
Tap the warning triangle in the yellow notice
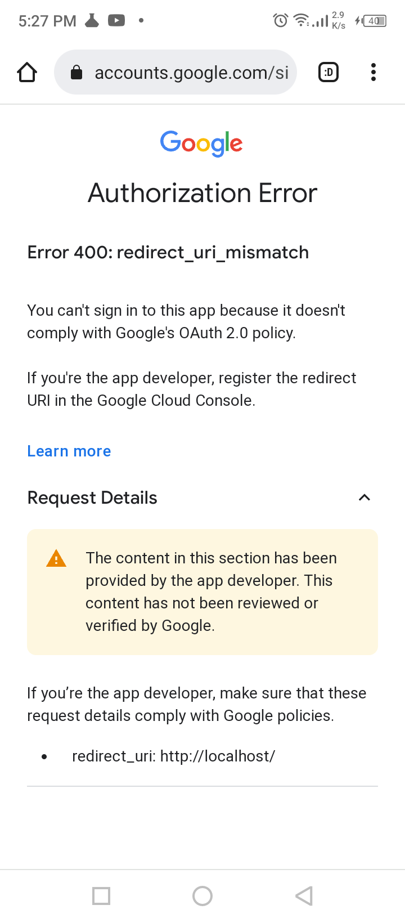point(56,558)
